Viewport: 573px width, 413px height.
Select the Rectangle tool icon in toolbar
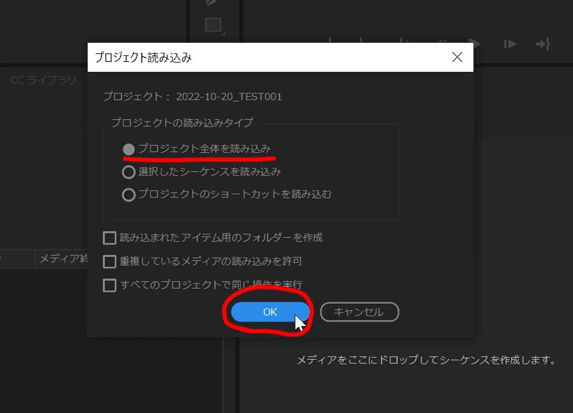(214, 25)
